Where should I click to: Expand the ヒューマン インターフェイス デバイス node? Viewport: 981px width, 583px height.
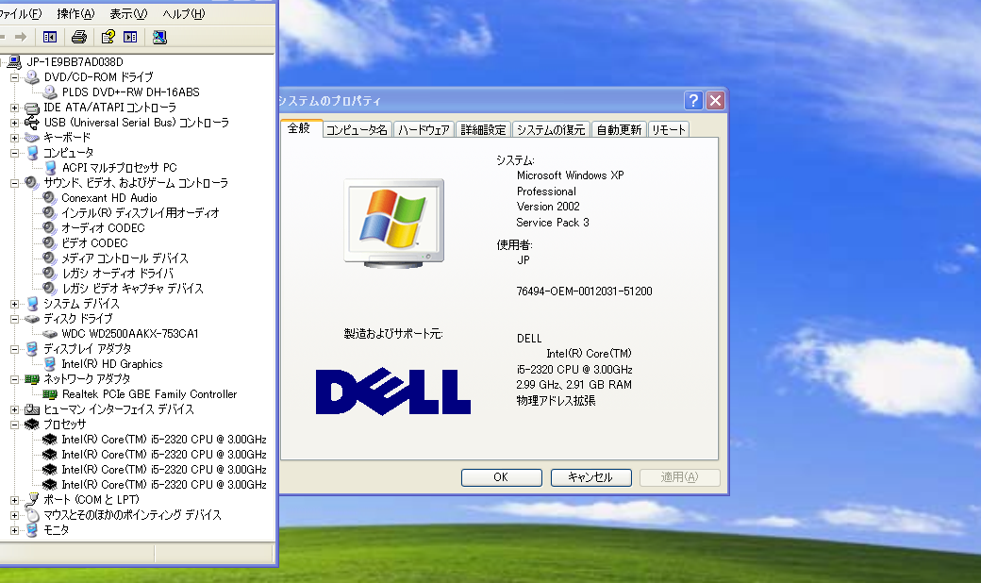click(14, 409)
